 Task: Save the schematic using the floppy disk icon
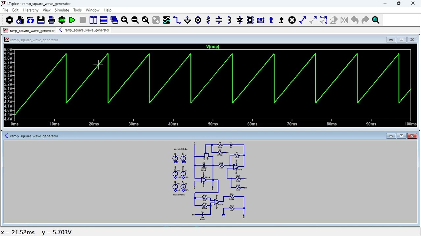point(41,20)
